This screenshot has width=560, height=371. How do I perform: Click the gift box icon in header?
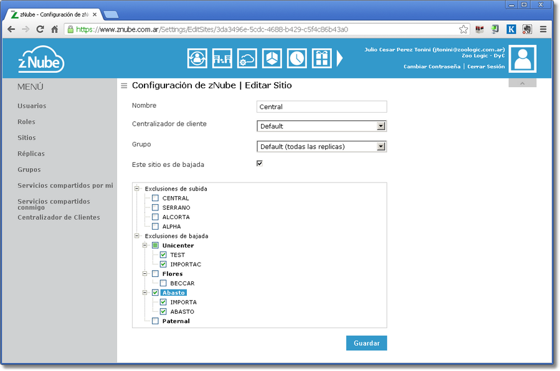pos(321,59)
